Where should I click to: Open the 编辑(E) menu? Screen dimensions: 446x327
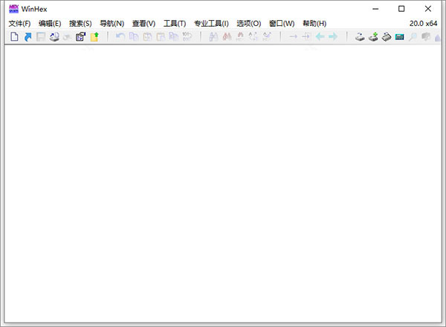[50, 24]
